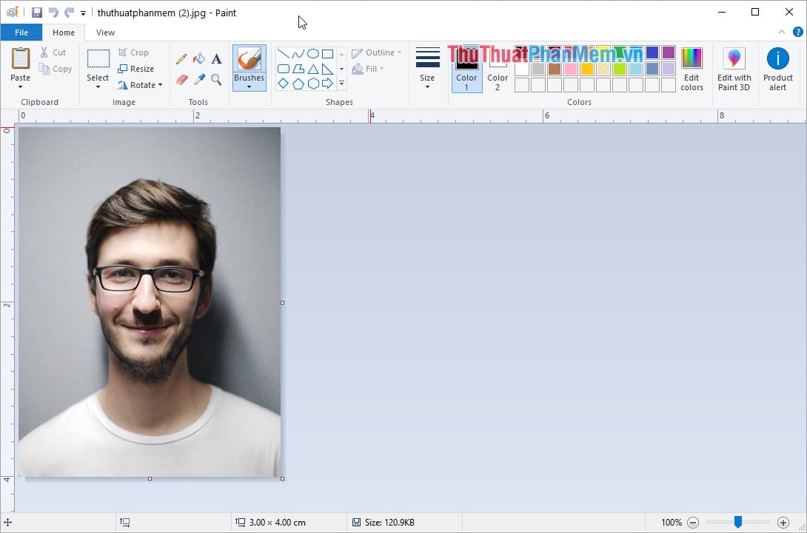
Task: Choose the Eraser tool
Action: tap(181, 79)
